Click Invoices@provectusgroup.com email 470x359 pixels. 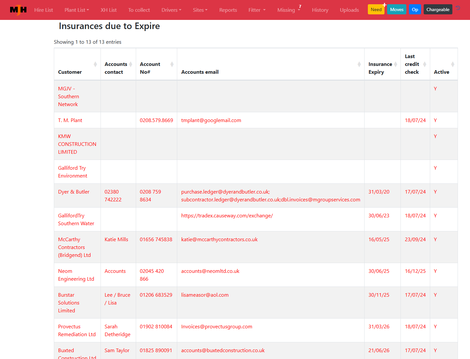click(x=217, y=327)
